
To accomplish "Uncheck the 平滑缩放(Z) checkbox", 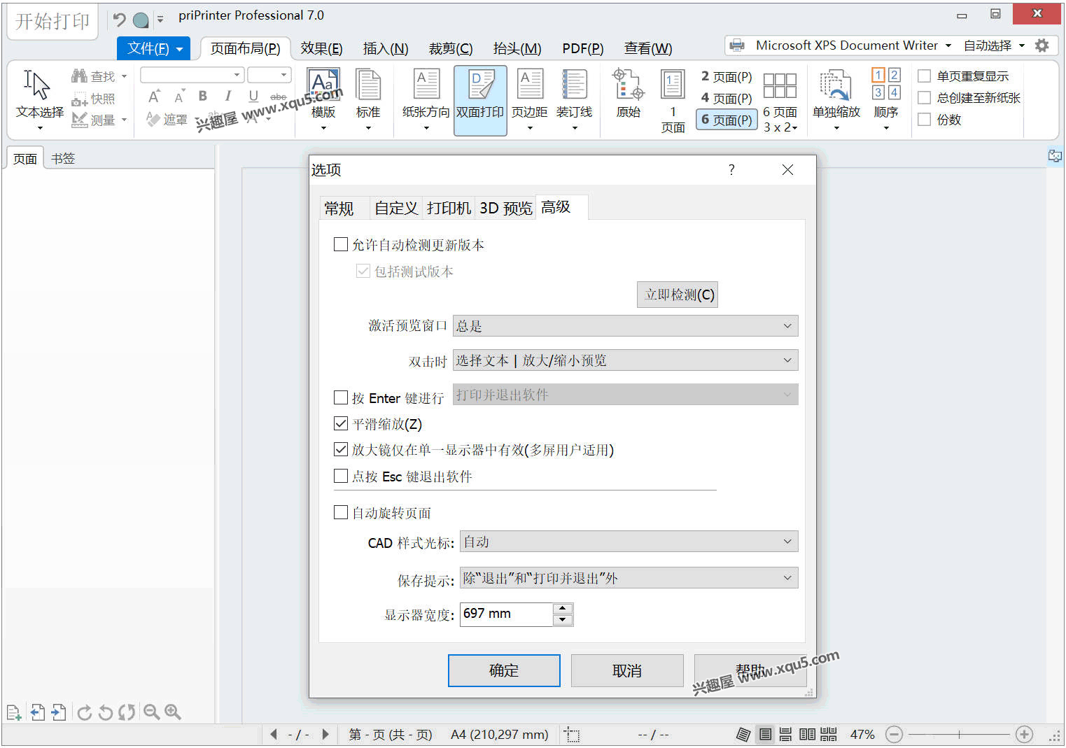I will click(341, 423).
